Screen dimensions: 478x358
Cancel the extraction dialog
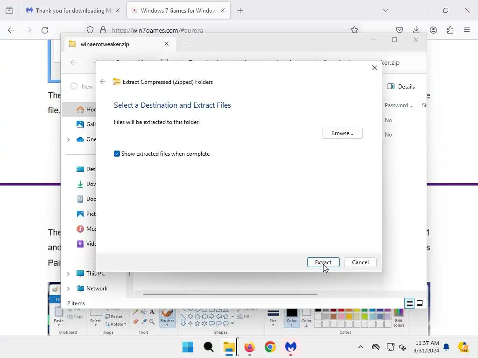(360, 262)
